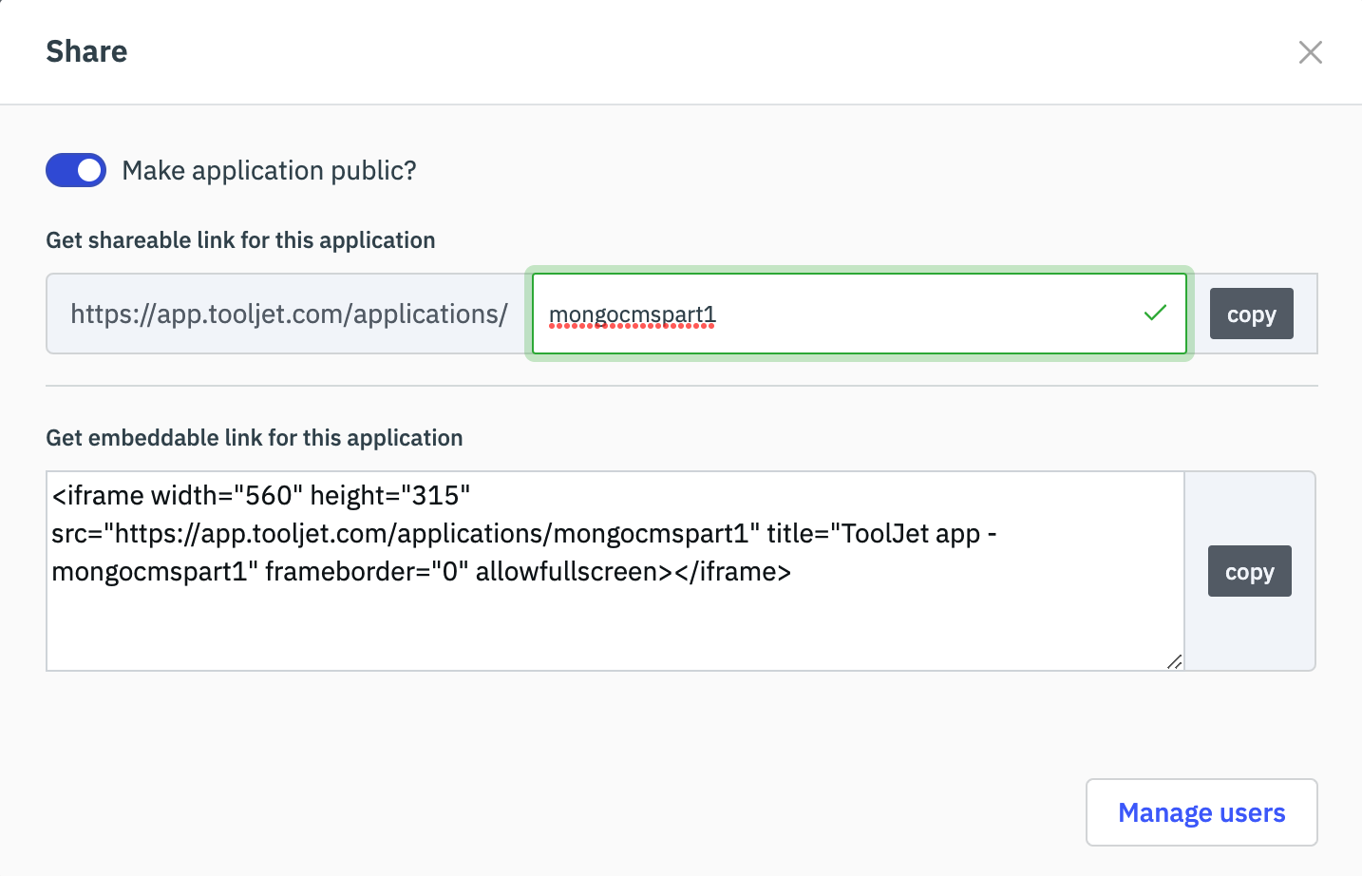The width and height of the screenshot is (1362, 876).
Task: Click the divider line below the shareable link
Action: coord(681,386)
